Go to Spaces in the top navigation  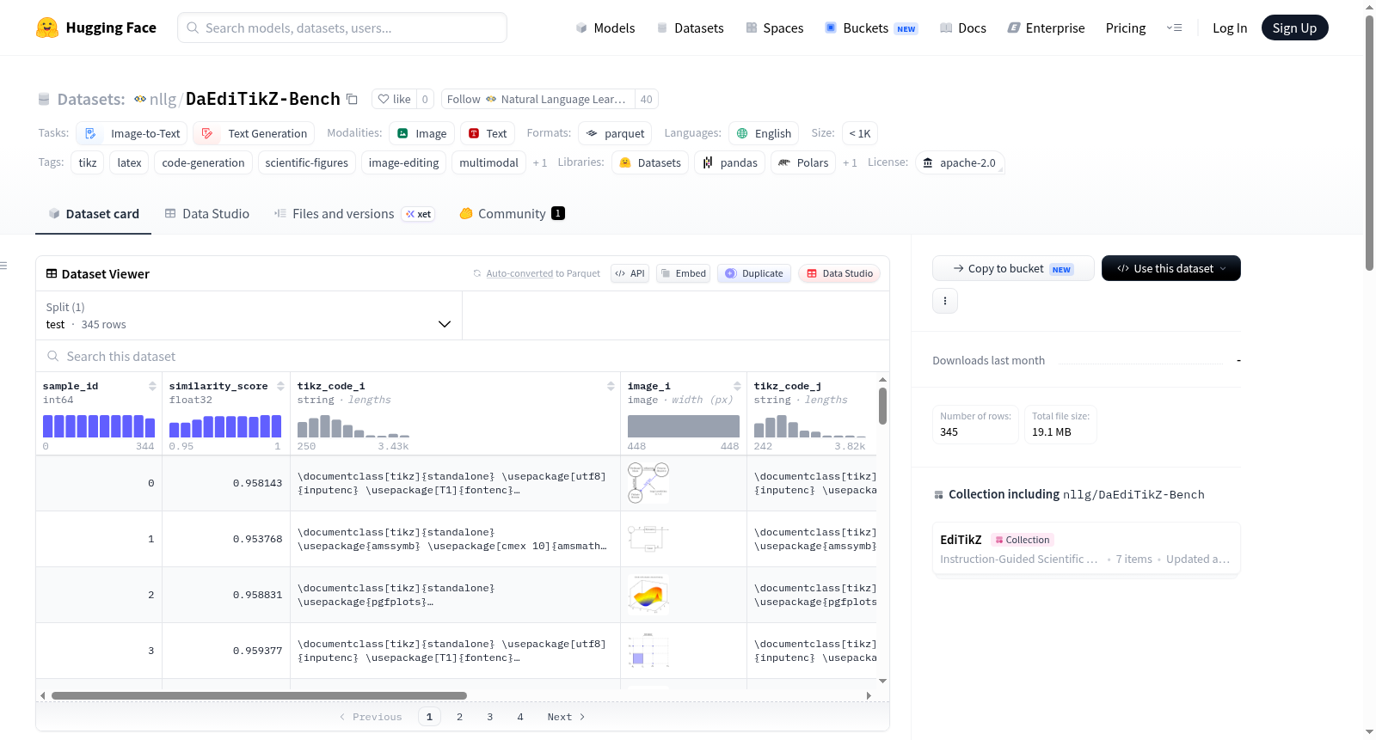774,28
